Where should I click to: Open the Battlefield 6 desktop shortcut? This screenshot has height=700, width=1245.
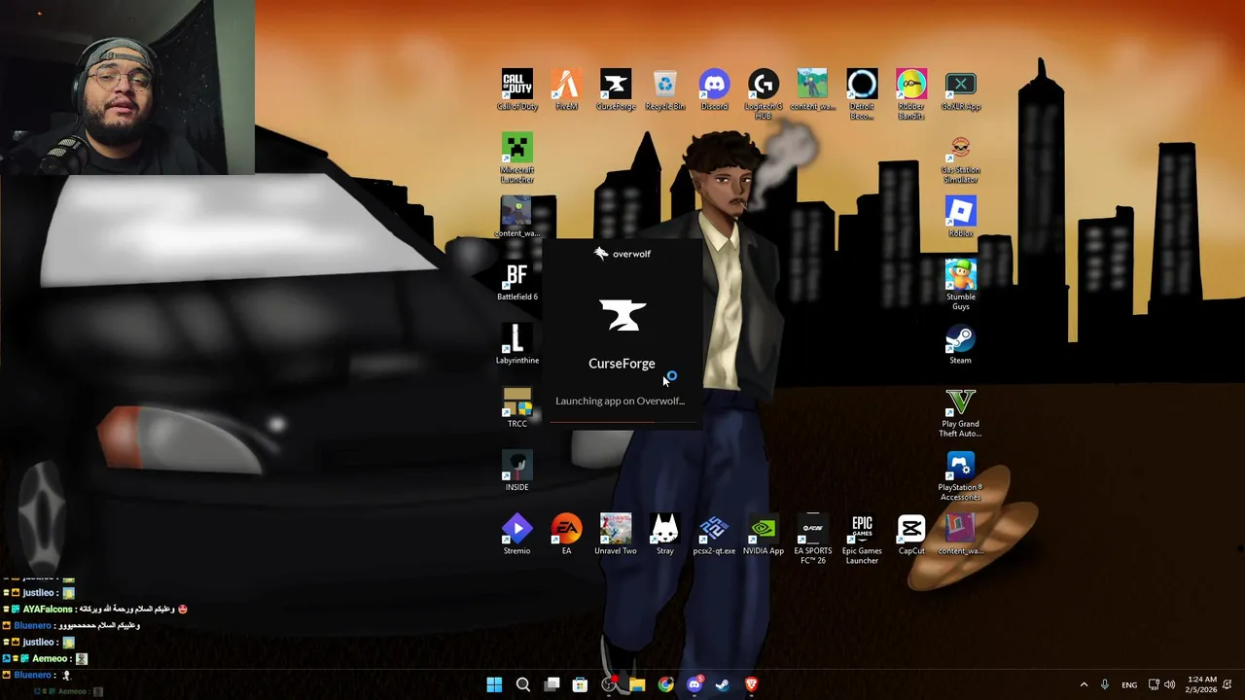point(517,281)
